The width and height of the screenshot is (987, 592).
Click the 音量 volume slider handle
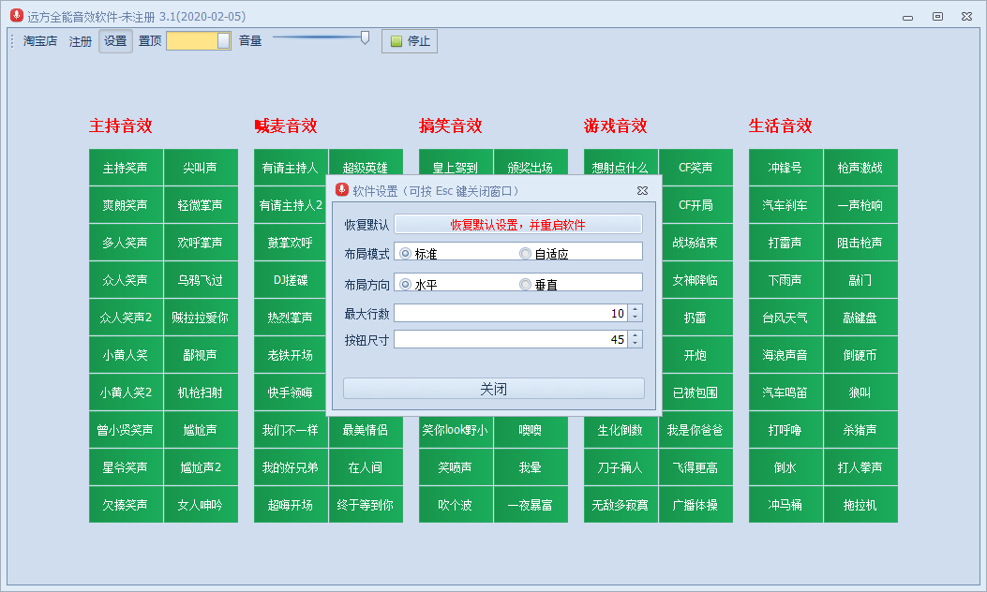[x=365, y=37]
